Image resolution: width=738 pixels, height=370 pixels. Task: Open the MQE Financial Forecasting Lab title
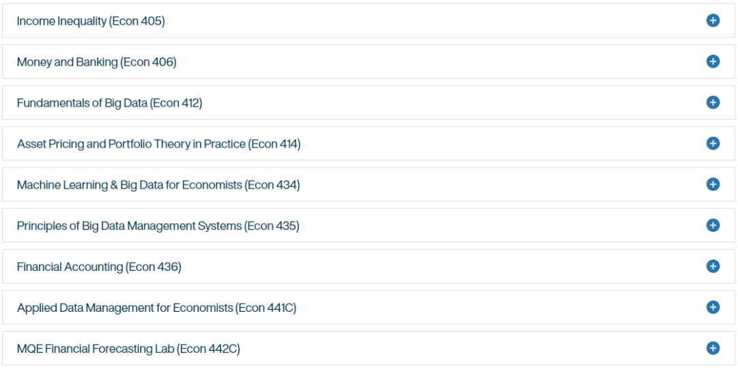[128, 349]
